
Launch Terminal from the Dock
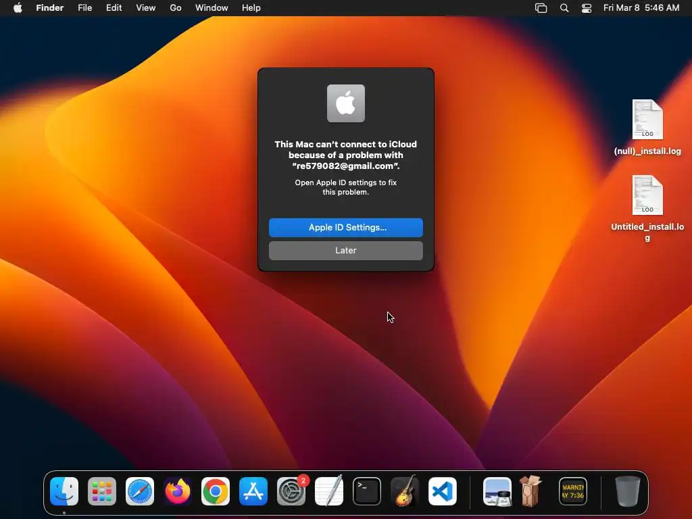tap(367, 491)
